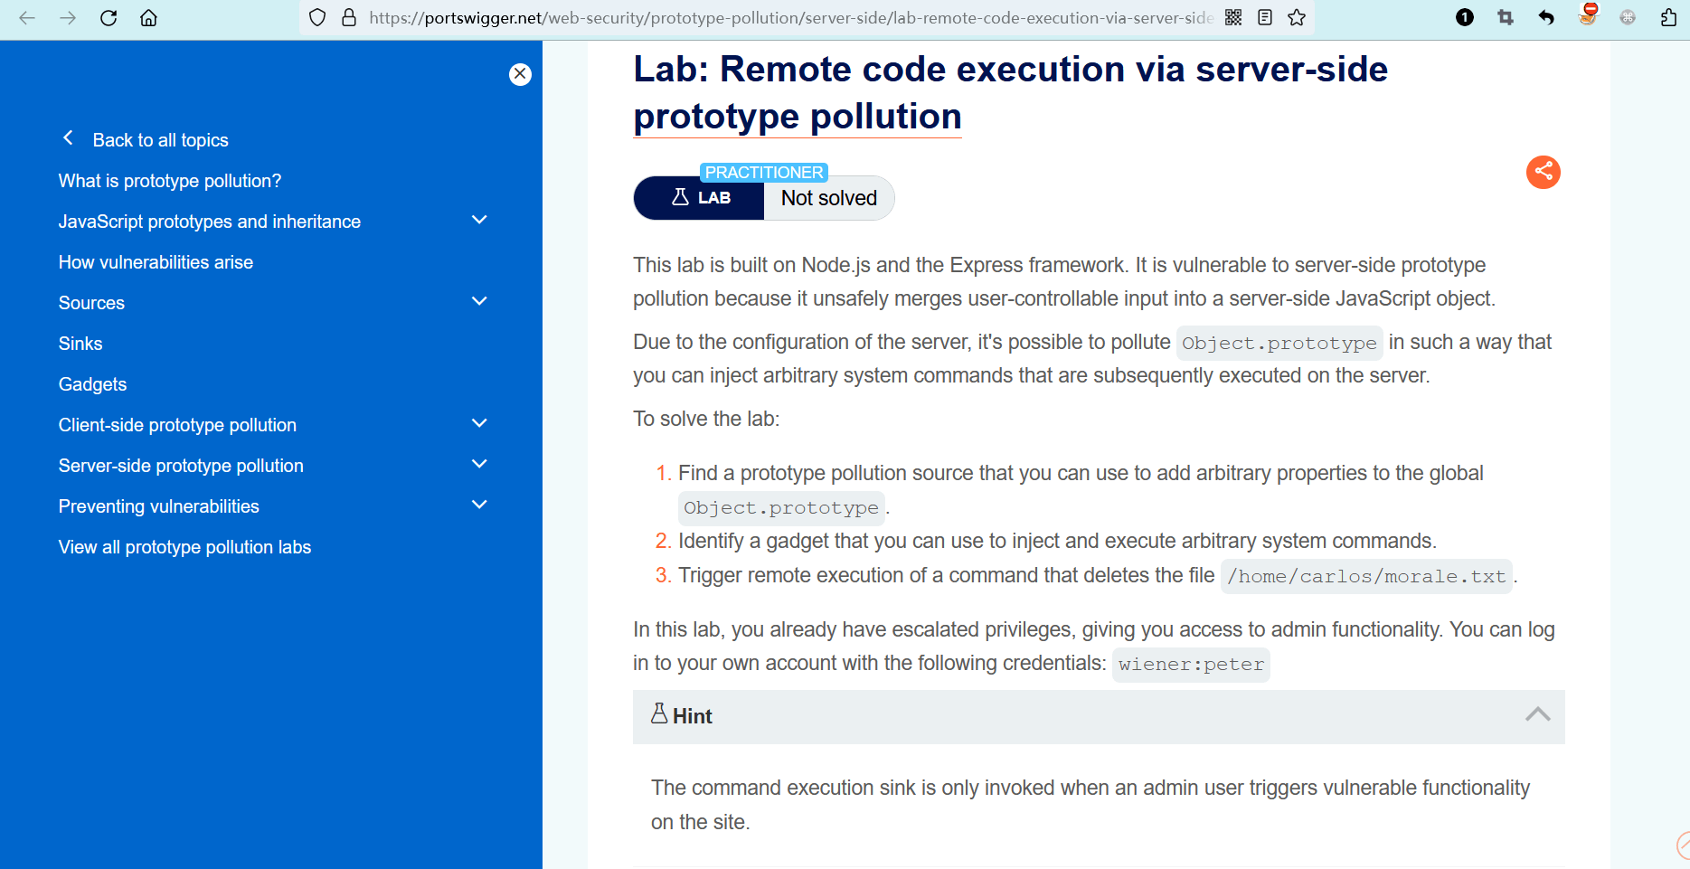Open "What is prototype pollution?" page
This screenshot has width=1690, height=869.
[170, 181]
